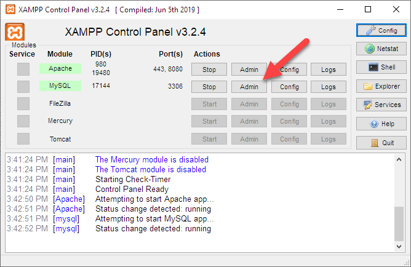Click log line 'Attempting to start Apache app...'

tap(154, 199)
